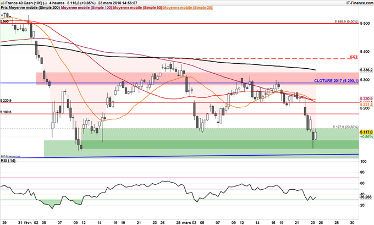
Task: Open the IT-Finance.com link at top right
Action: pyautogui.click(x=360, y=3)
